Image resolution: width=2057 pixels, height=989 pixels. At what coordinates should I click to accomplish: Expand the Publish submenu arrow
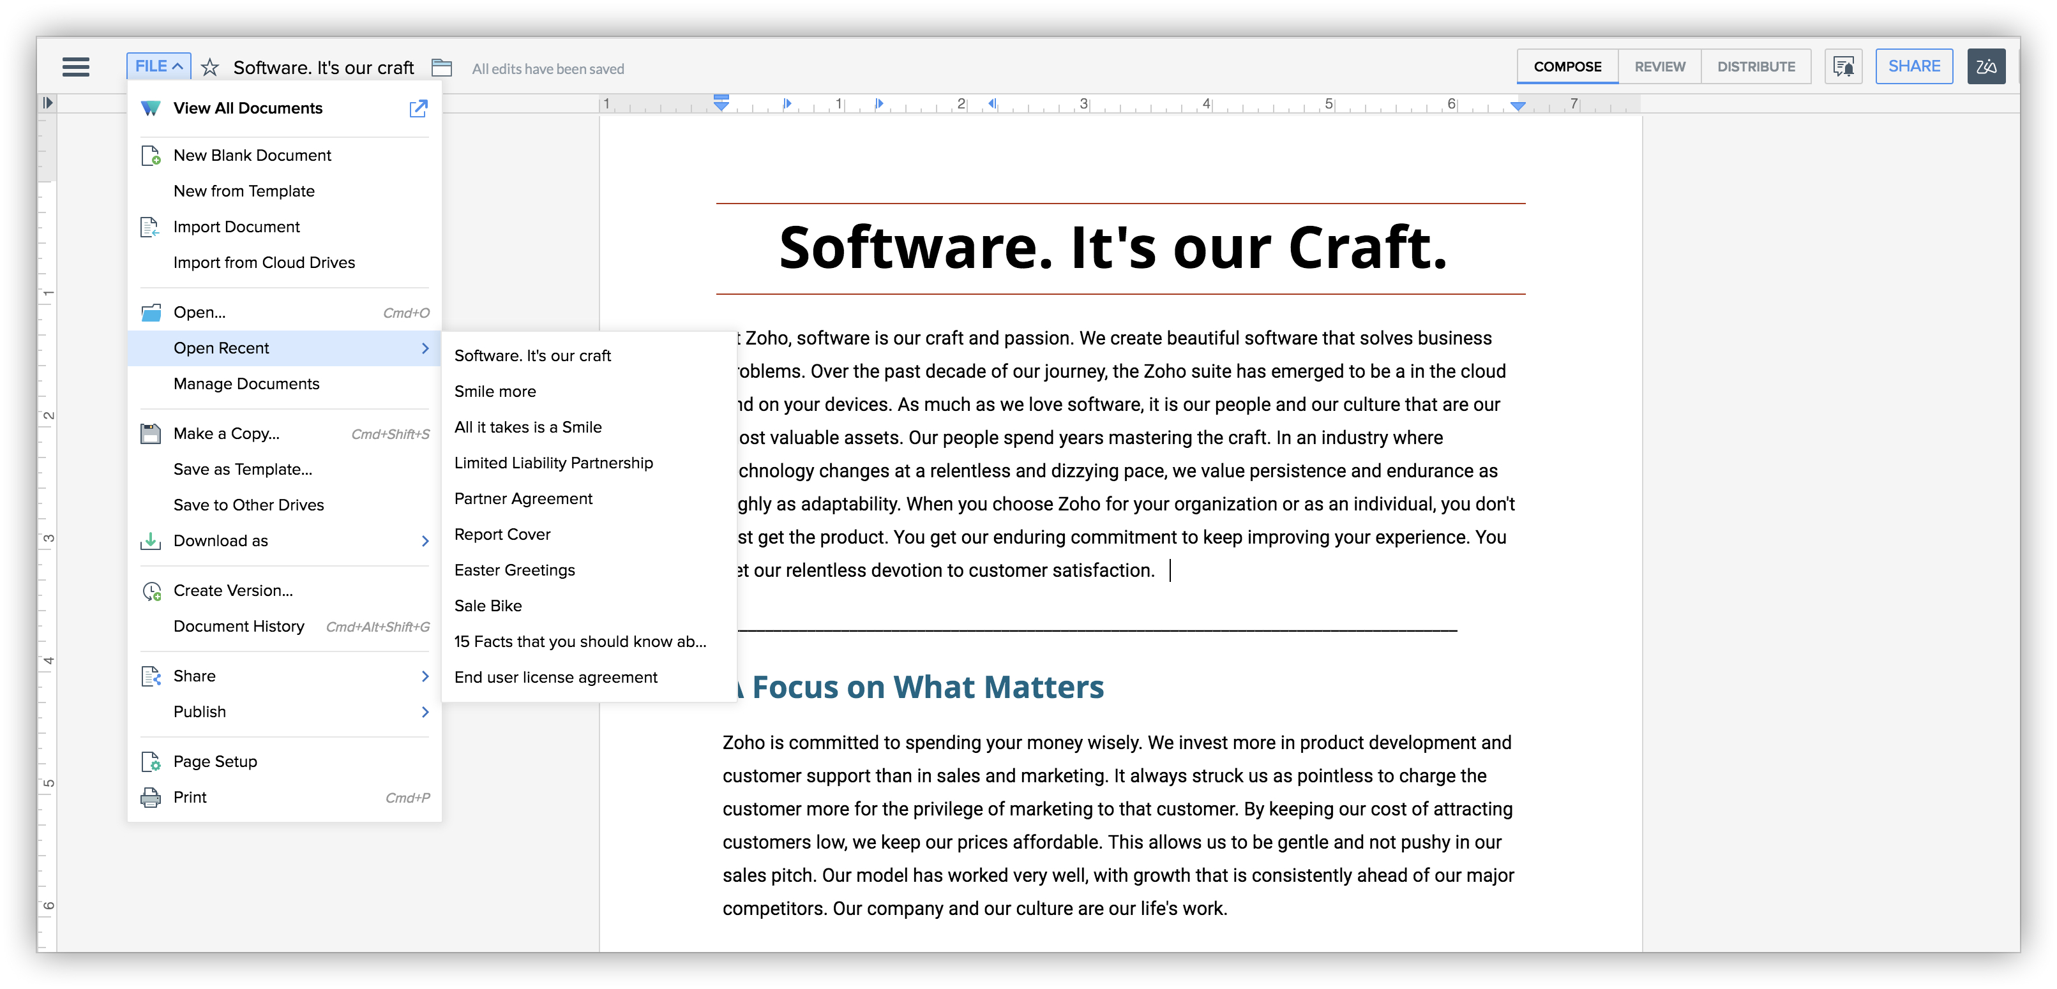(425, 711)
